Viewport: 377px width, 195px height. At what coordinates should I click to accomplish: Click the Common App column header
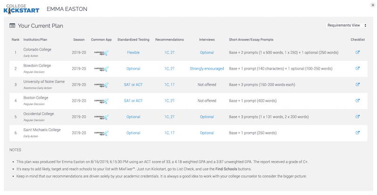[x=101, y=39]
